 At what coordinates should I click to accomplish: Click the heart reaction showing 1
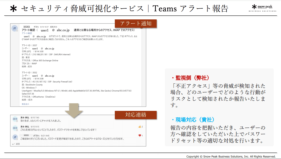point(140,136)
